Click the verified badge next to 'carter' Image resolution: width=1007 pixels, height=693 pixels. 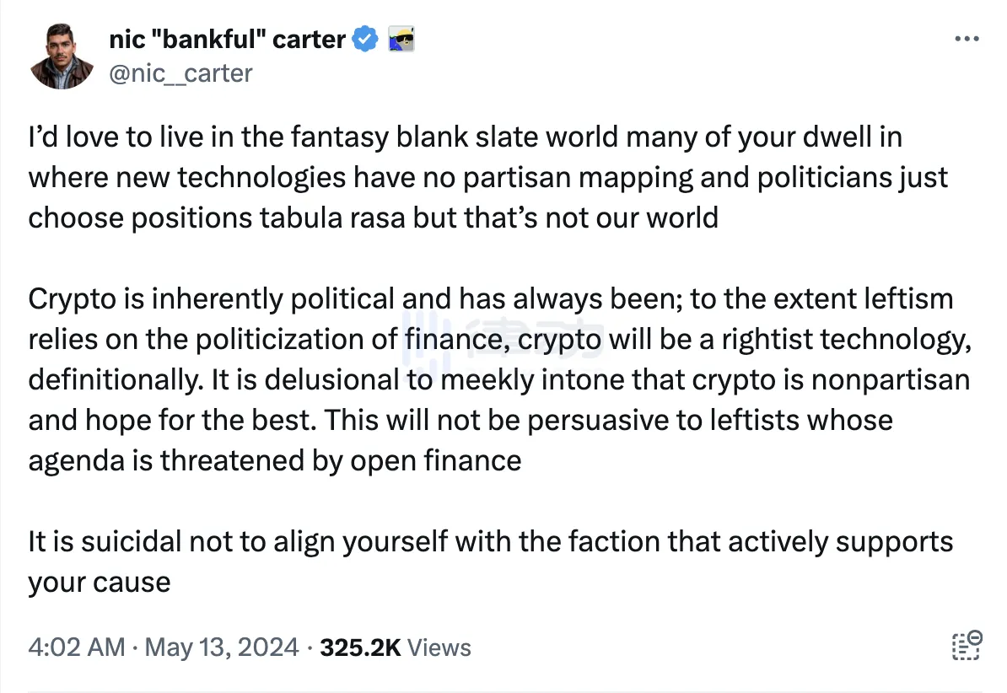tap(363, 38)
